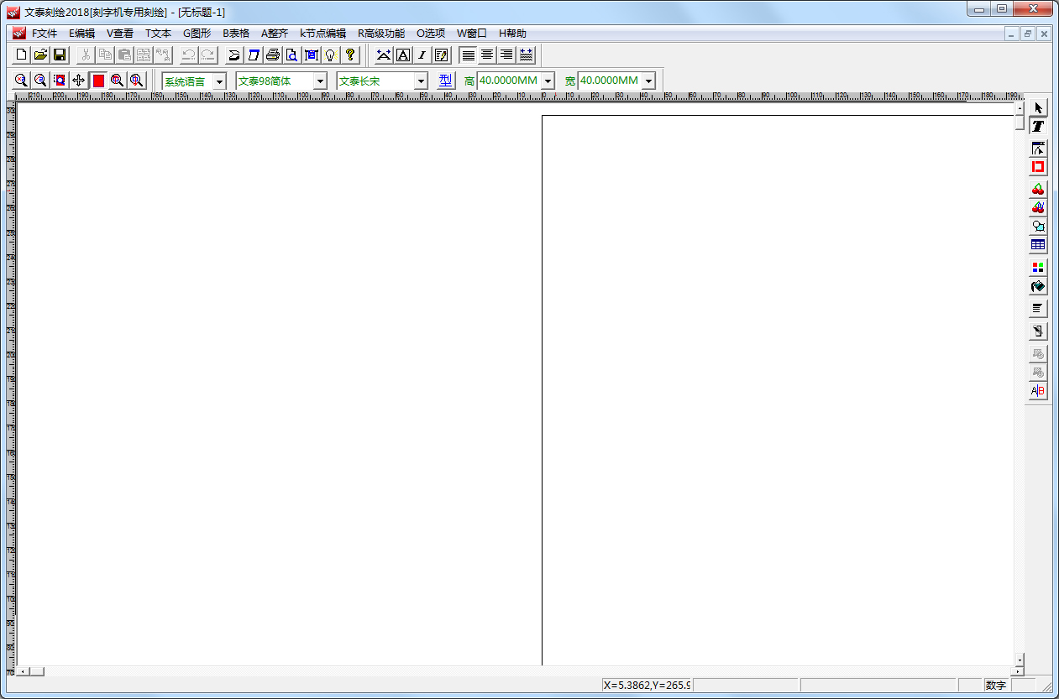Select the black arrow pointer tool
The image size is (1059, 699).
[1038, 107]
